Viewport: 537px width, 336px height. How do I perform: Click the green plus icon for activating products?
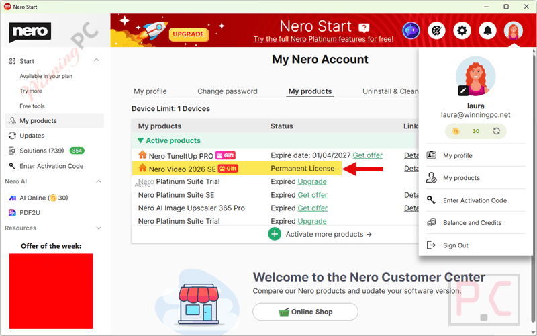[275, 234]
